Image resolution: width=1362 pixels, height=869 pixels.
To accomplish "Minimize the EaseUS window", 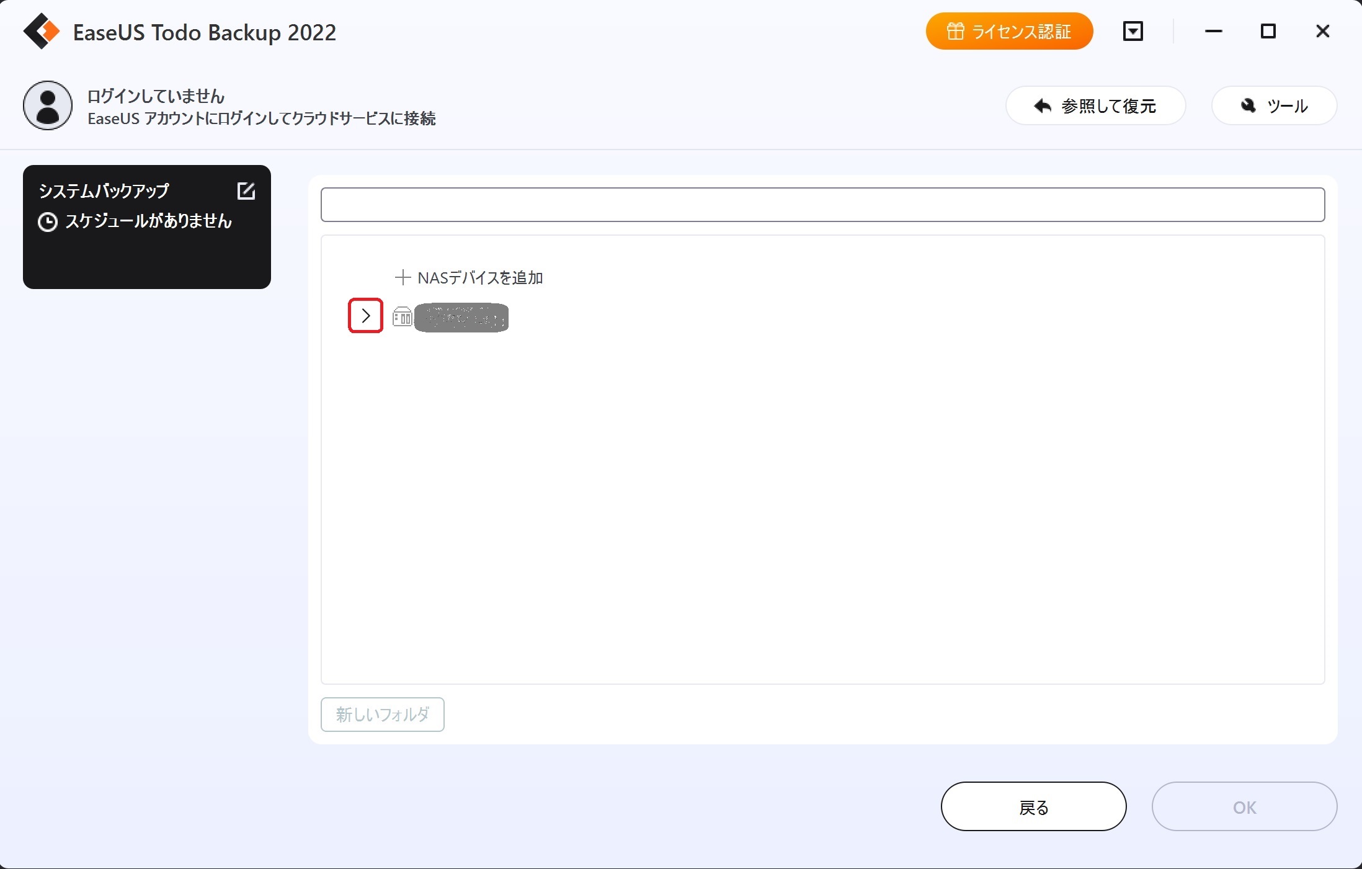I will 1213,31.
